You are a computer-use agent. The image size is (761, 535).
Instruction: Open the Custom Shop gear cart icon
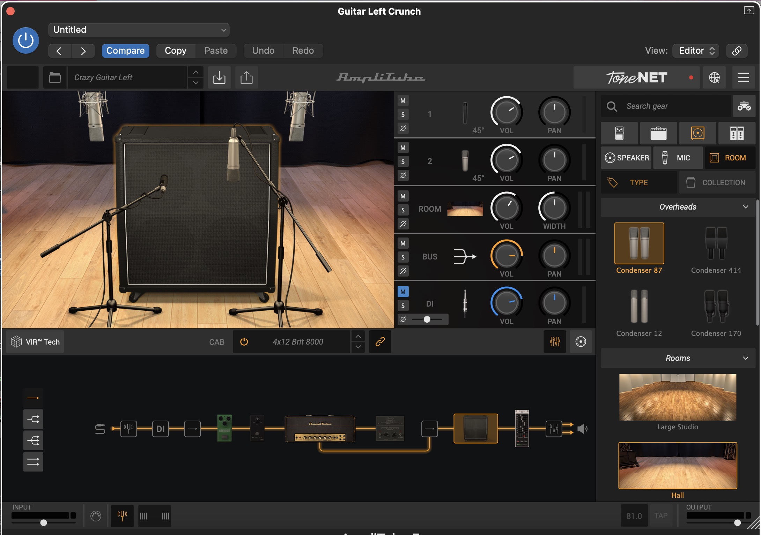pos(744,106)
